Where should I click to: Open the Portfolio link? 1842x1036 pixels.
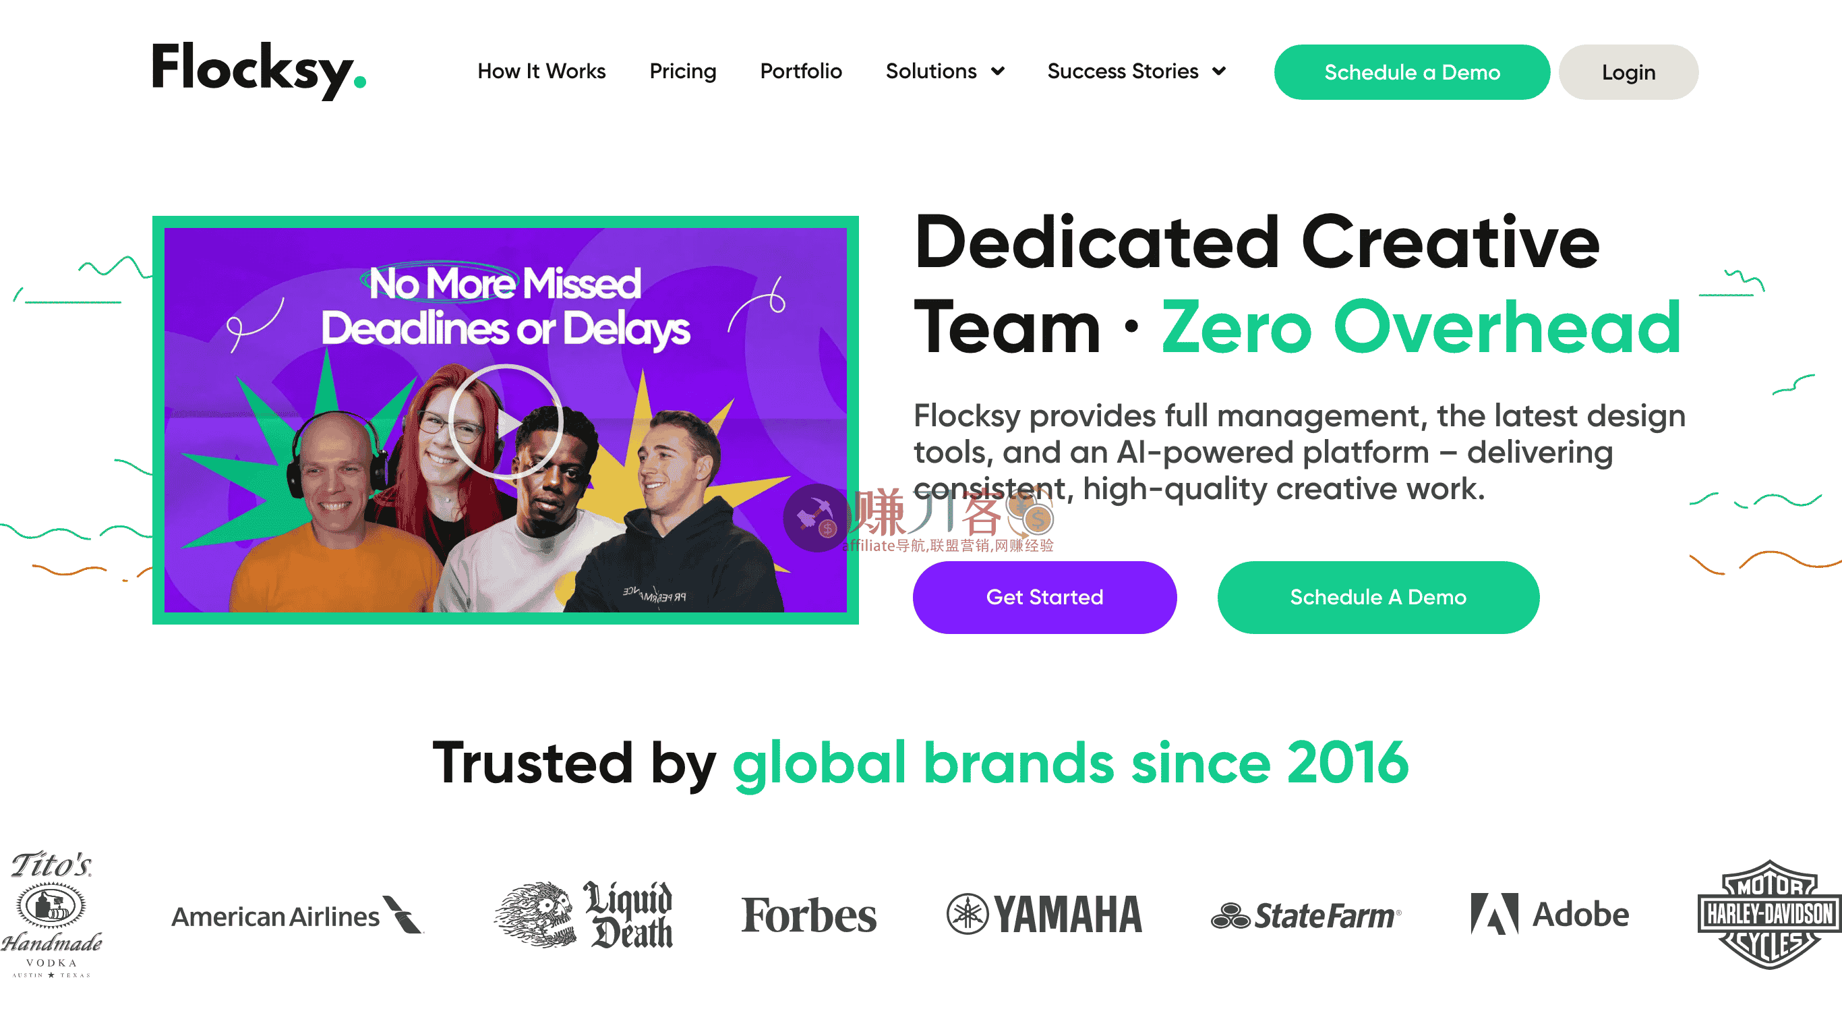coord(801,71)
